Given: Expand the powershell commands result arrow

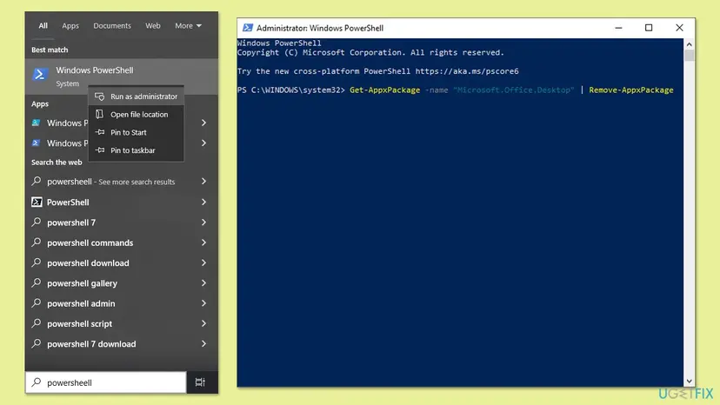Looking at the screenshot, I should (x=203, y=242).
